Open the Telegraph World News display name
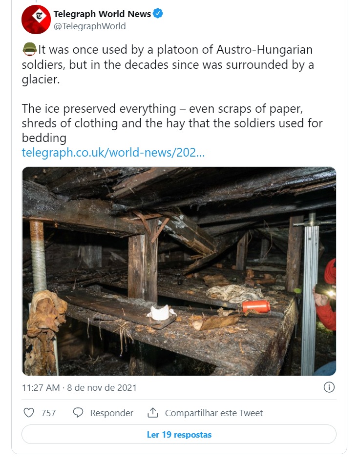Viewport: 359px width, 463px height. pos(102,14)
